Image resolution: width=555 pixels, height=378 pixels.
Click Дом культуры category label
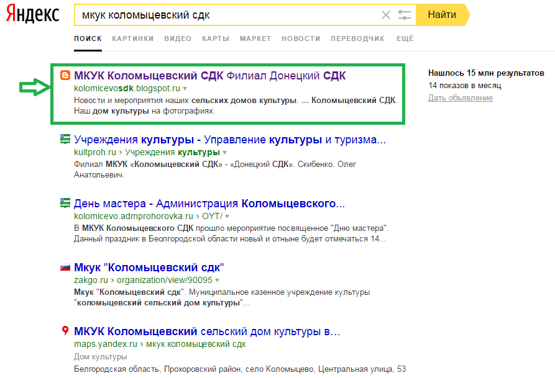pyautogui.click(x=101, y=357)
